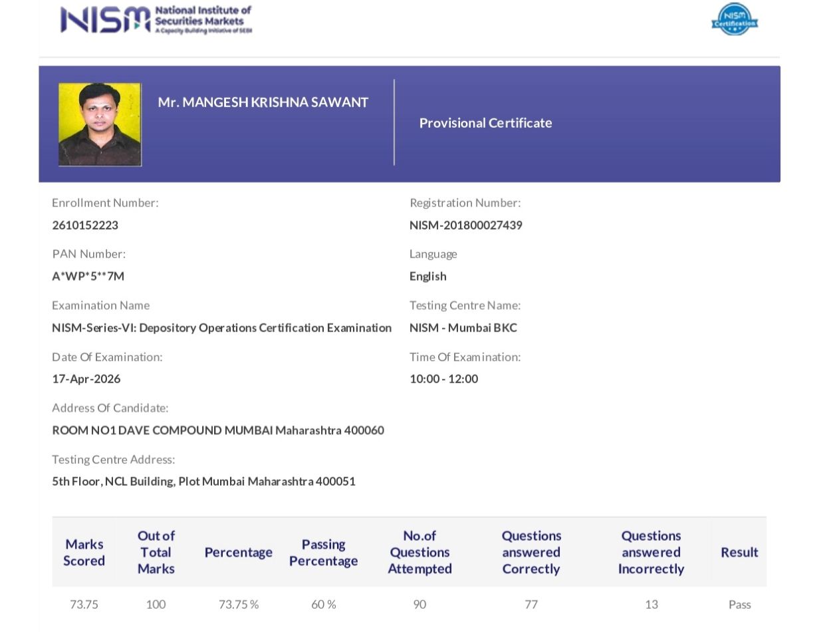Click the Questions answered Correctly header

point(531,552)
